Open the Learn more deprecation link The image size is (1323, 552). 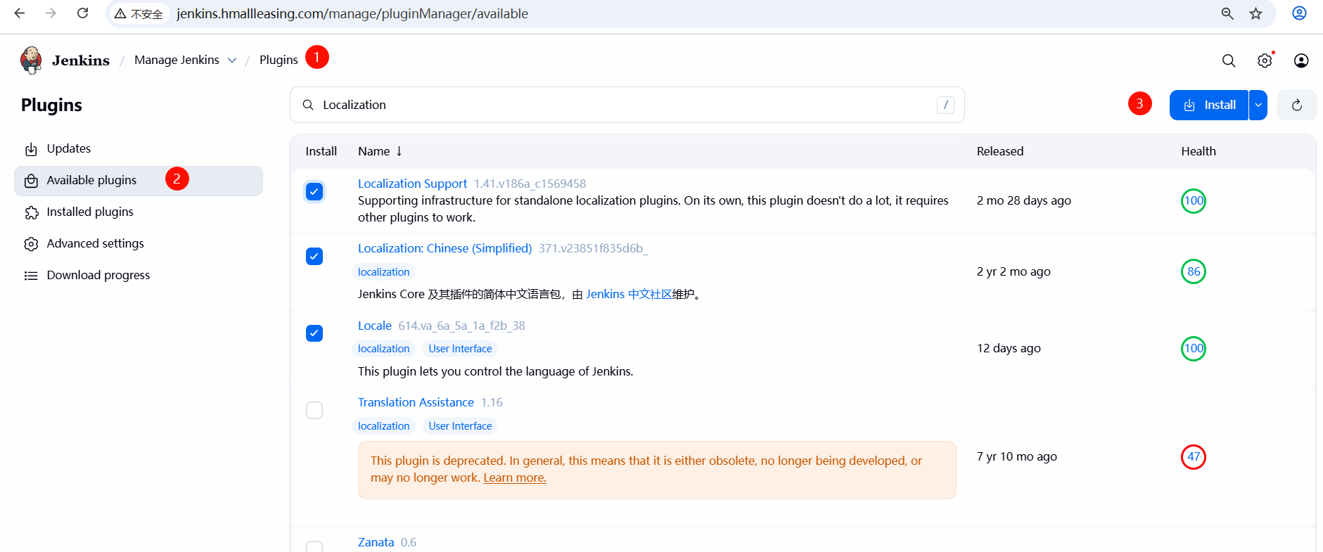(x=514, y=477)
